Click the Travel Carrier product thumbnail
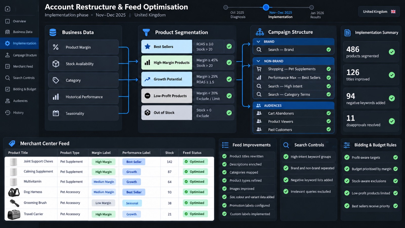This screenshot has height=228, width=405. [14, 215]
